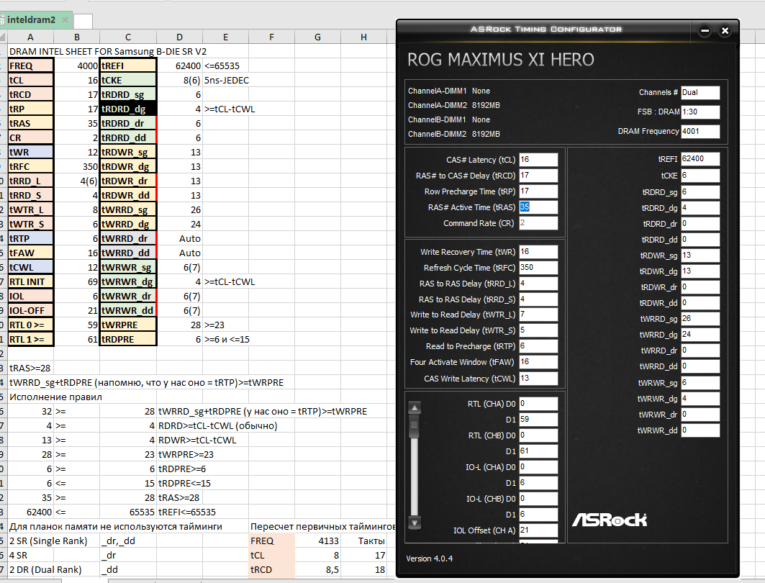Select column D header in spreadsheet

pos(179,37)
